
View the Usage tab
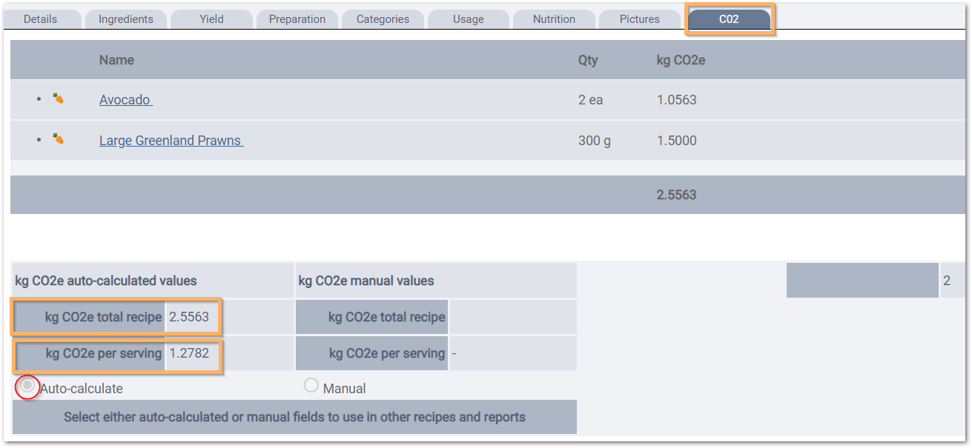click(x=468, y=19)
